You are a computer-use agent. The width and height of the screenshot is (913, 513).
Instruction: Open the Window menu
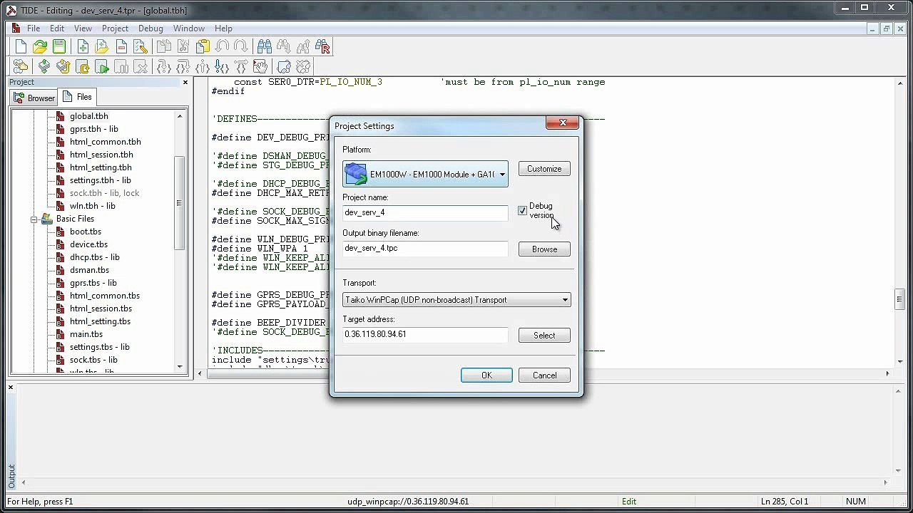pyautogui.click(x=189, y=28)
